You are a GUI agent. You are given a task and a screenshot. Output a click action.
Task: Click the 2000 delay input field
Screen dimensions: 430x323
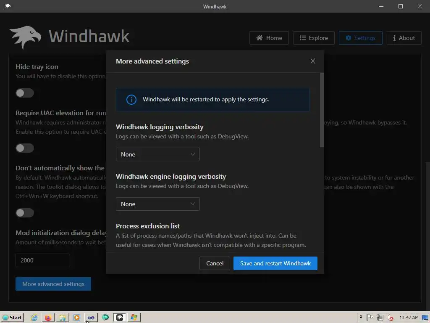(43, 260)
